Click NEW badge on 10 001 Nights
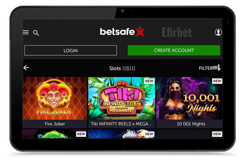The height and width of the screenshot is (161, 244). tap(217, 81)
